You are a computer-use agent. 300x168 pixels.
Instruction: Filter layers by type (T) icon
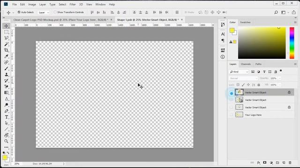[264, 72]
